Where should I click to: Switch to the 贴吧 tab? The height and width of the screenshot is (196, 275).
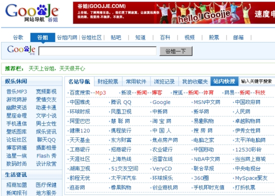point(116,37)
